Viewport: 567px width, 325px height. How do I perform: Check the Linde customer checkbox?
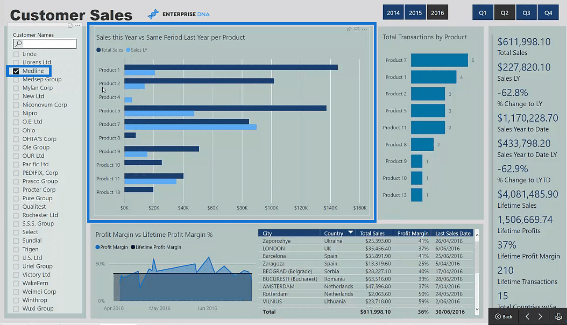coord(16,54)
